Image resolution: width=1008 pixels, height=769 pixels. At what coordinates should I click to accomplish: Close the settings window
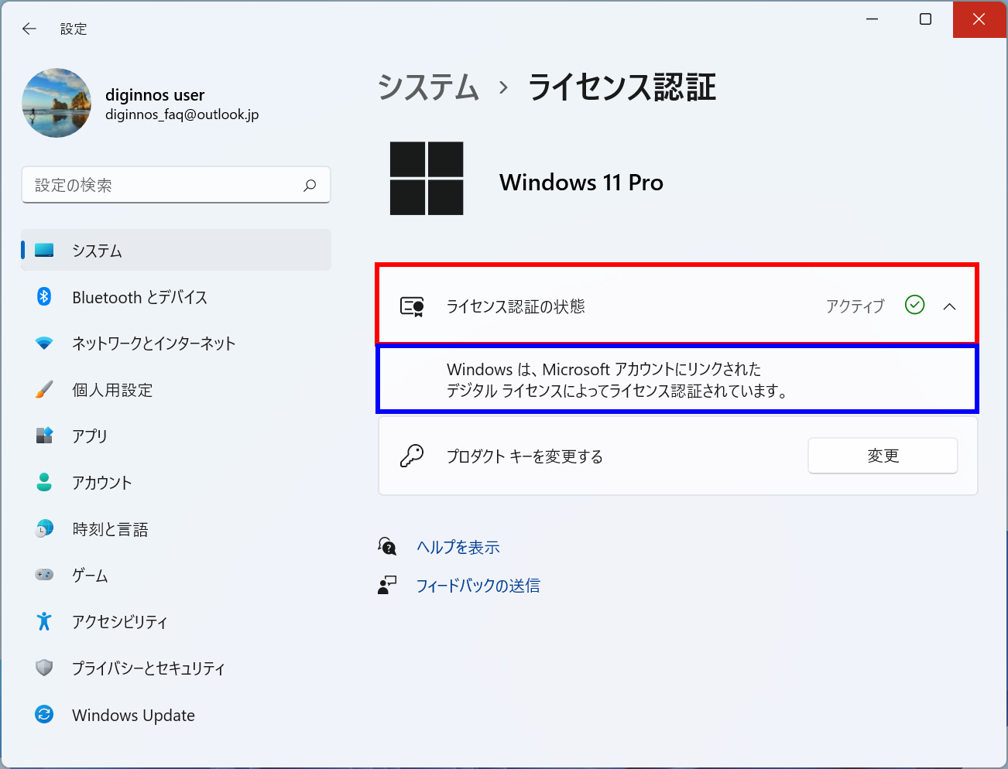click(979, 19)
